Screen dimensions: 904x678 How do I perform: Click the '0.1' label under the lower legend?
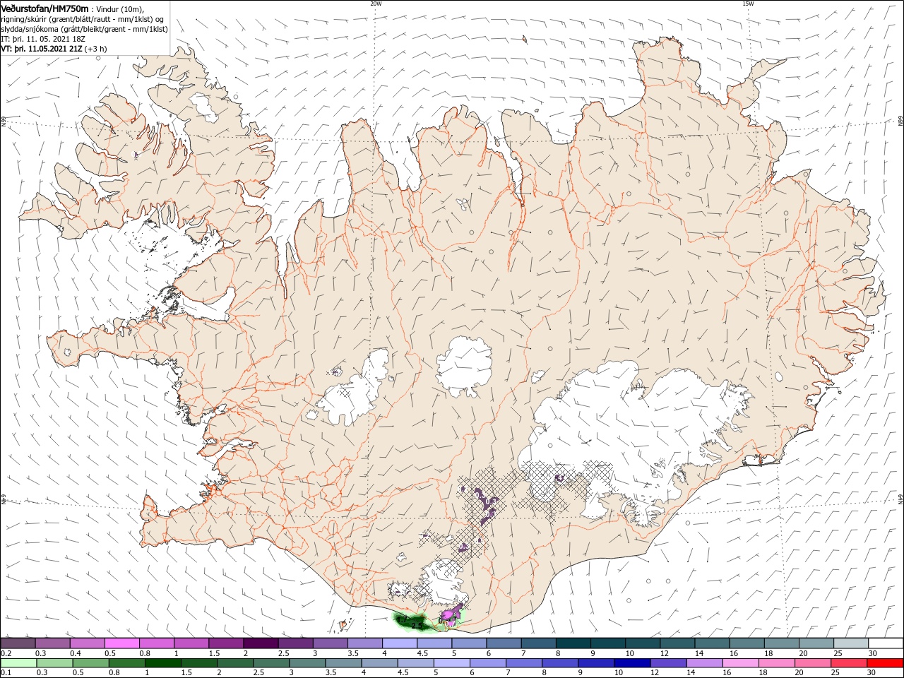(x=6, y=673)
